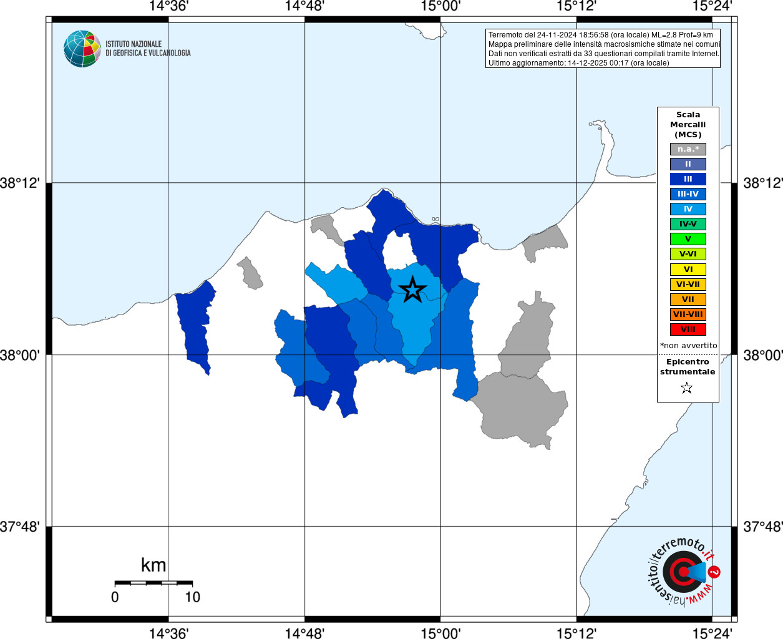
Task: Click the isolated dark blue western municipality
Action: click(195, 326)
